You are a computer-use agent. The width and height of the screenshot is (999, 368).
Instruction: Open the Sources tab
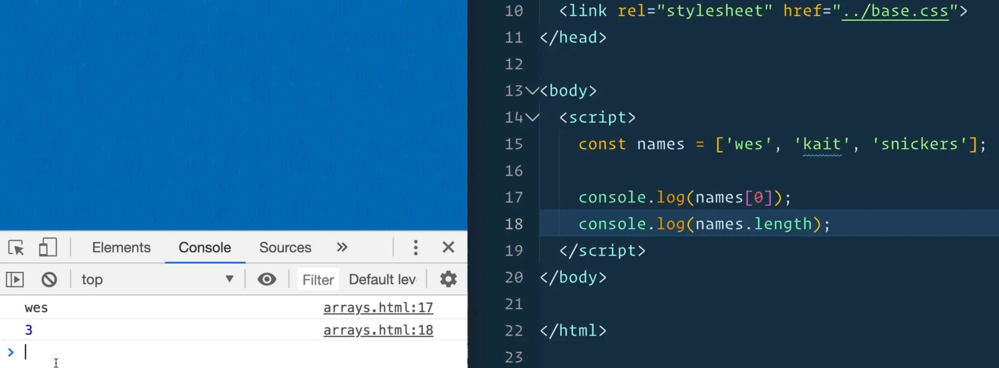coord(285,248)
